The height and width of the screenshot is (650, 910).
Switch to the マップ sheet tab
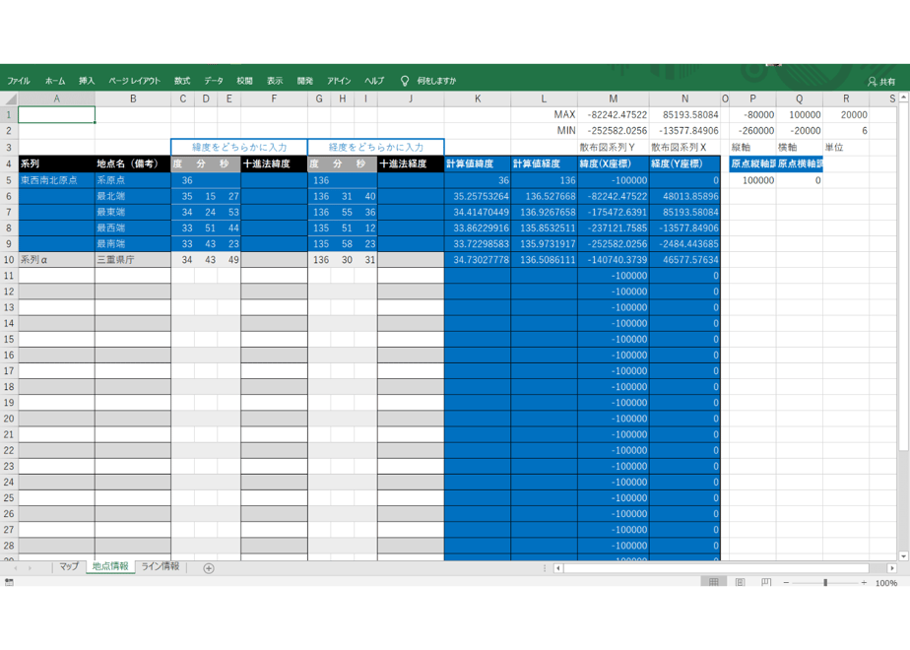[x=69, y=566]
